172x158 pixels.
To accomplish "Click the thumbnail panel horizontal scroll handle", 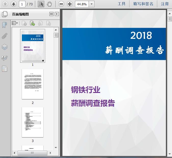I will [32, 153].
